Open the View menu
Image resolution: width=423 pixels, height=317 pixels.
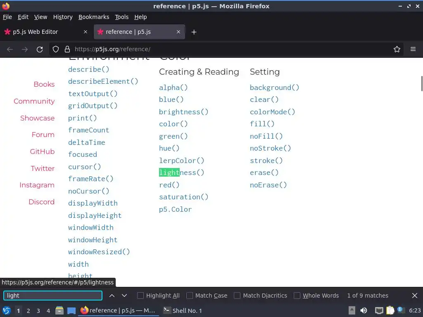point(41,17)
